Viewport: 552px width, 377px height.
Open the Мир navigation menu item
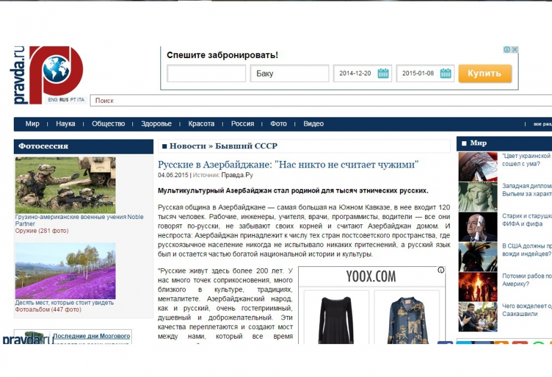click(x=32, y=123)
